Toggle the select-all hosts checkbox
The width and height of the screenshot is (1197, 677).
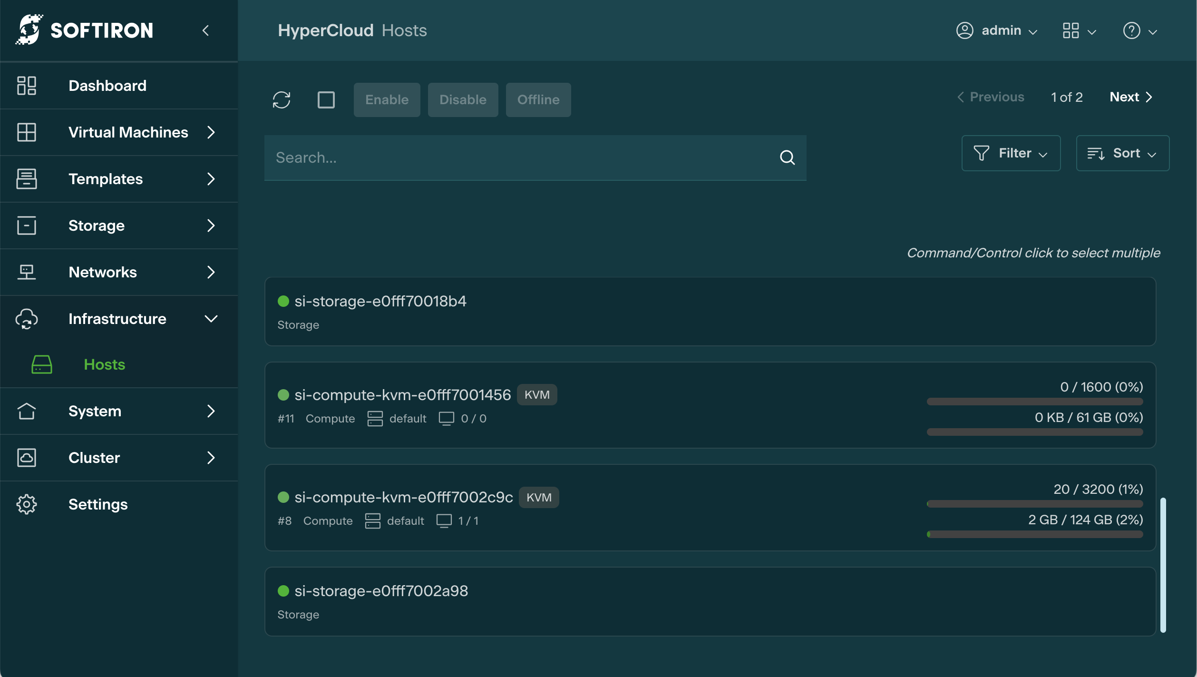pyautogui.click(x=326, y=100)
